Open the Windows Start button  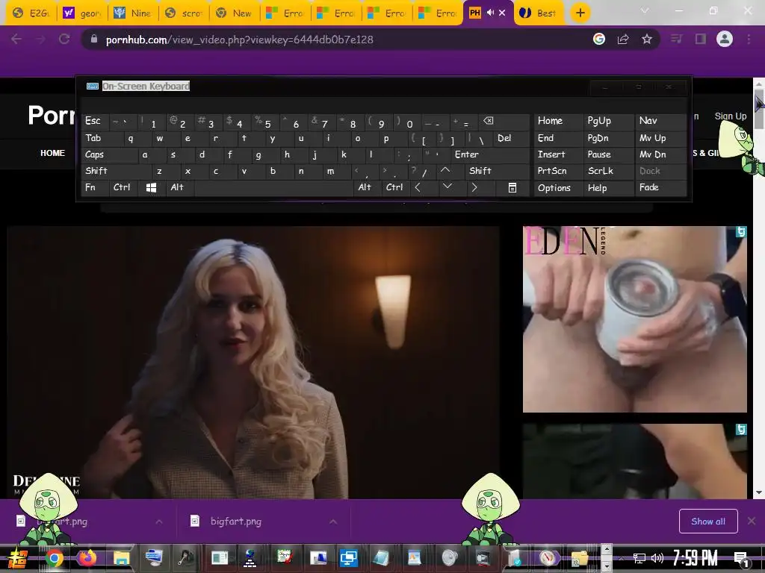click(x=16, y=558)
